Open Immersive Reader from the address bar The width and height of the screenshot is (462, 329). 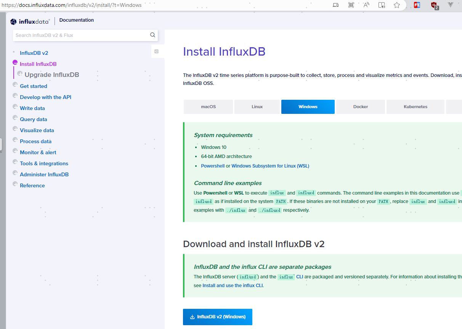[382, 5]
